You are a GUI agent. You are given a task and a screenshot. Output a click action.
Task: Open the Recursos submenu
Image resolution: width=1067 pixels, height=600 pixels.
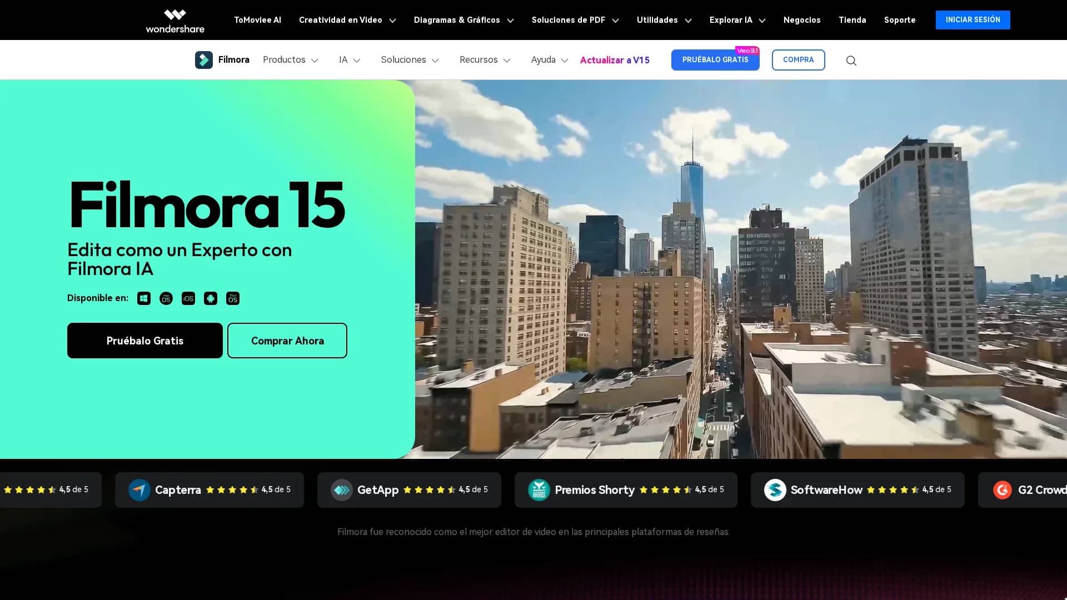pyautogui.click(x=485, y=60)
